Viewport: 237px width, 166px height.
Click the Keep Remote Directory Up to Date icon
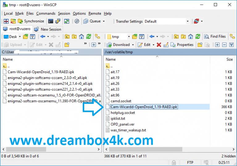pos(67,21)
